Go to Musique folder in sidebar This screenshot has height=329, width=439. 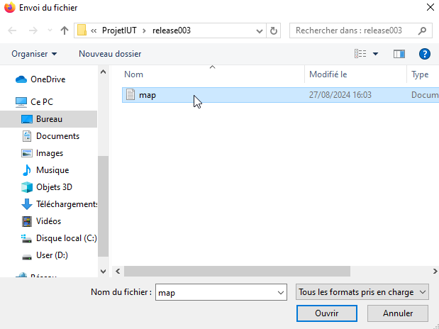coord(52,170)
